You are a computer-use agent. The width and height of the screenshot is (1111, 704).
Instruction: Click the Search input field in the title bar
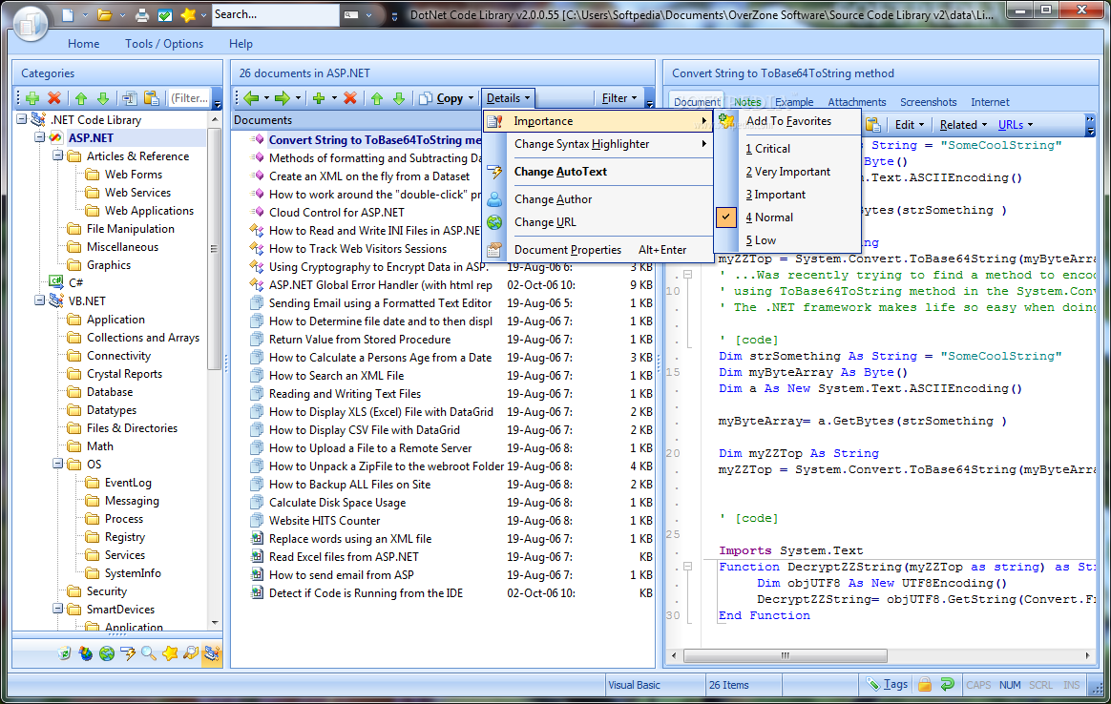[275, 14]
